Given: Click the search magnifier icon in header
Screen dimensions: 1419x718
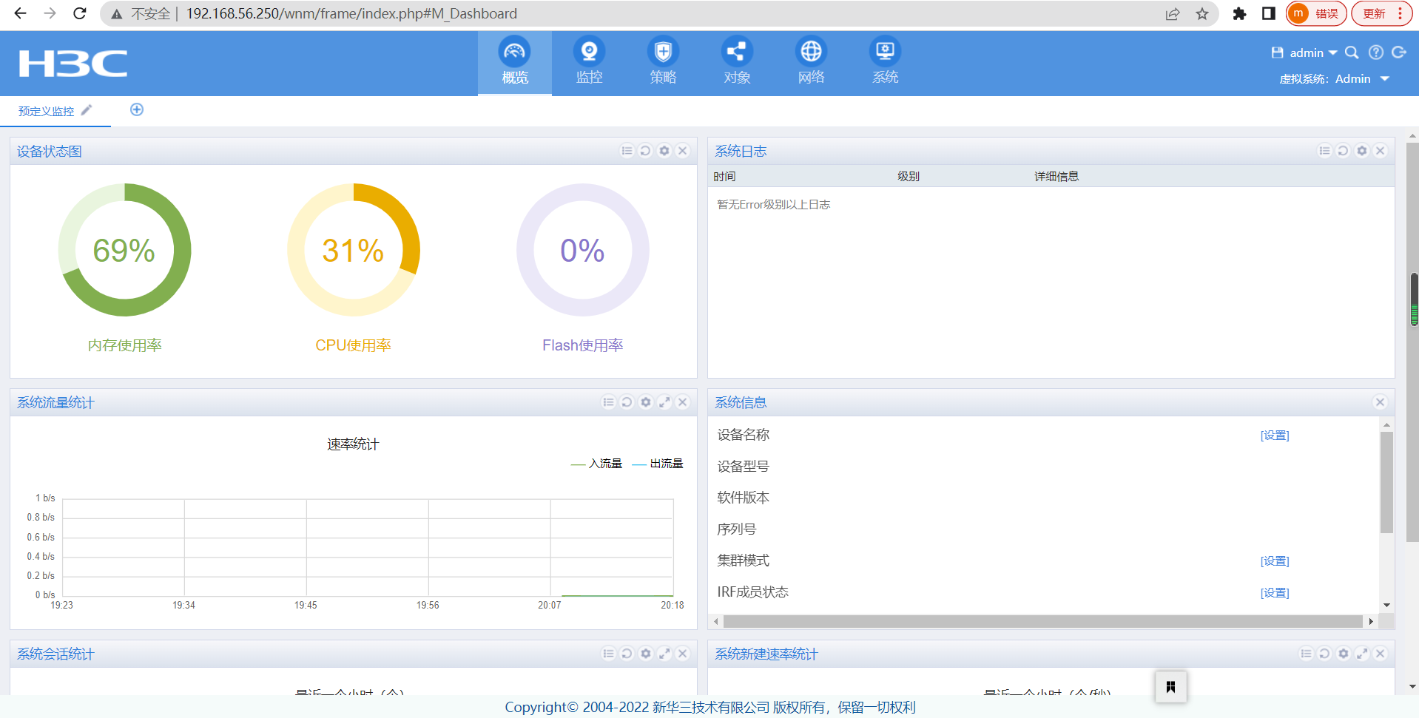Looking at the screenshot, I should [x=1352, y=53].
